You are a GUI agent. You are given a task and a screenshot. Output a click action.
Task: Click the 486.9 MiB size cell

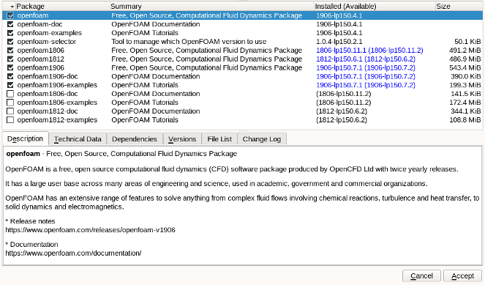[465, 59]
